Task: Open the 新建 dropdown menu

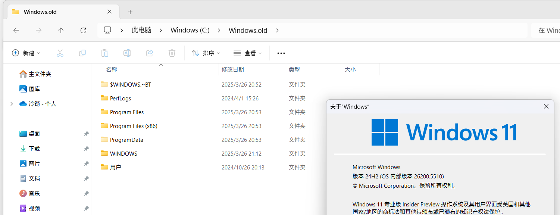Action: (x=26, y=53)
